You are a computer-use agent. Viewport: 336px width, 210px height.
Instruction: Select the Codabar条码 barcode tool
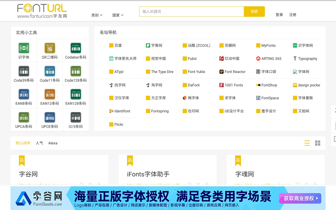pos(76,50)
